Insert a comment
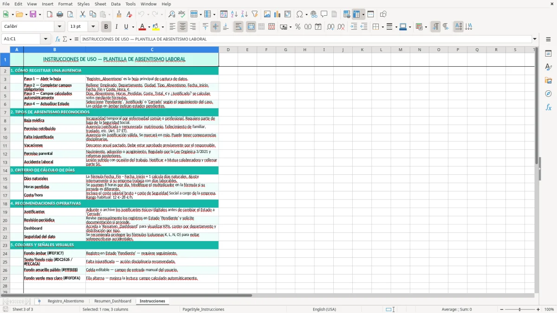This screenshot has width=557, height=313. click(x=324, y=14)
